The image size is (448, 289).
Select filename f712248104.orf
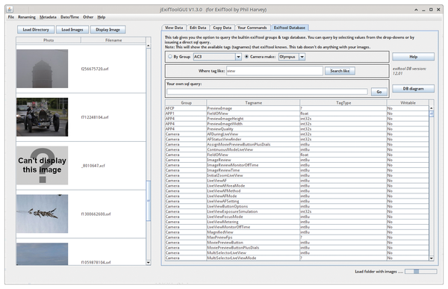(95, 117)
